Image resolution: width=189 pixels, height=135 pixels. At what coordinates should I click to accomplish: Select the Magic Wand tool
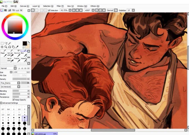(x=9, y=43)
